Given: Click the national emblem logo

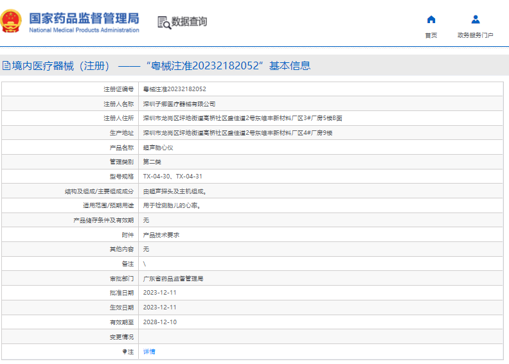Looking at the screenshot, I should tap(11, 21).
